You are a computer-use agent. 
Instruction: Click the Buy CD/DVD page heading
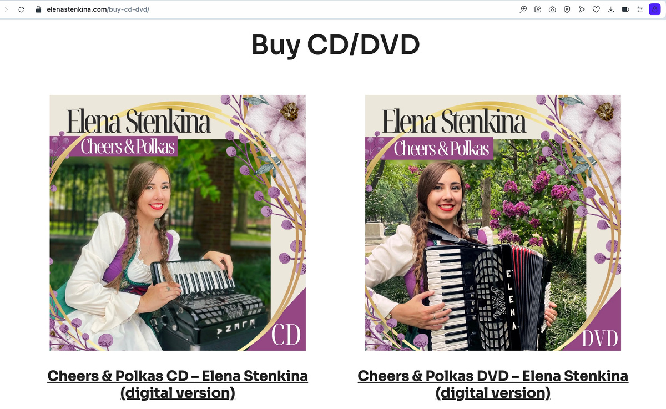click(335, 46)
